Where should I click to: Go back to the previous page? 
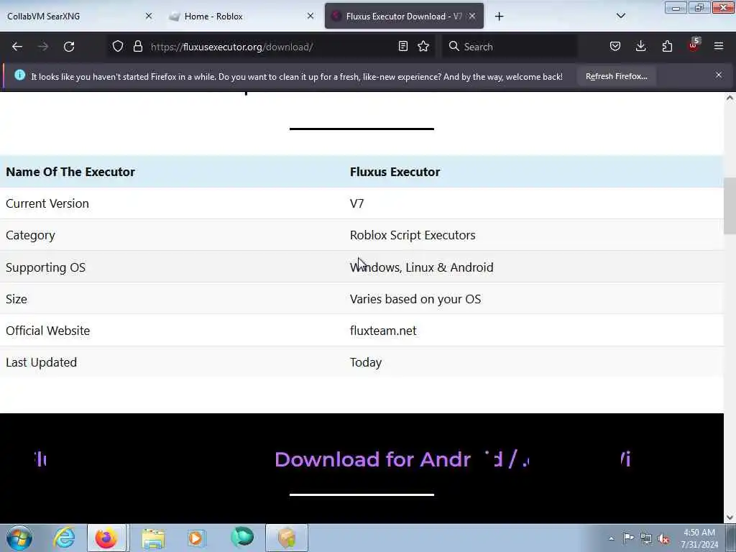(x=17, y=47)
